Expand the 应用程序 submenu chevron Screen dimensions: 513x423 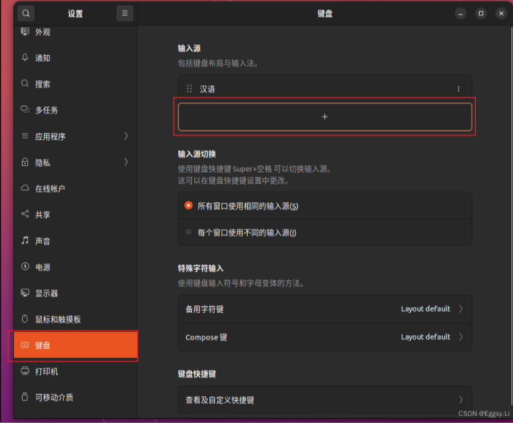[126, 136]
